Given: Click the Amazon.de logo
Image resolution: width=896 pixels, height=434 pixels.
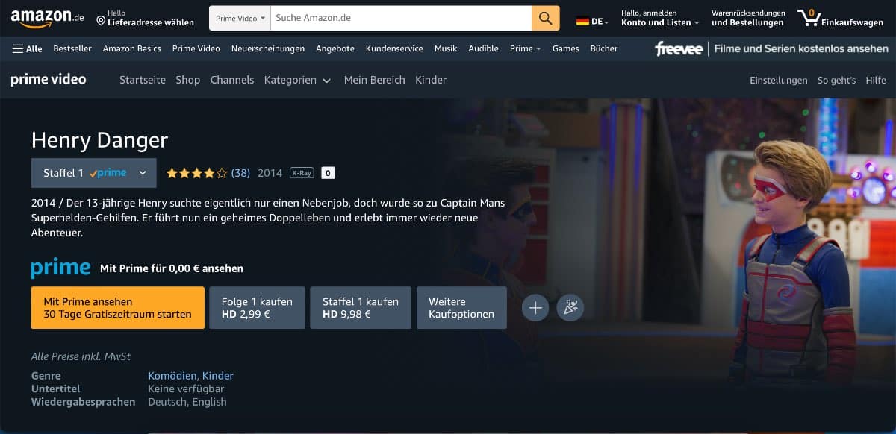Looking at the screenshot, I should click(x=46, y=18).
